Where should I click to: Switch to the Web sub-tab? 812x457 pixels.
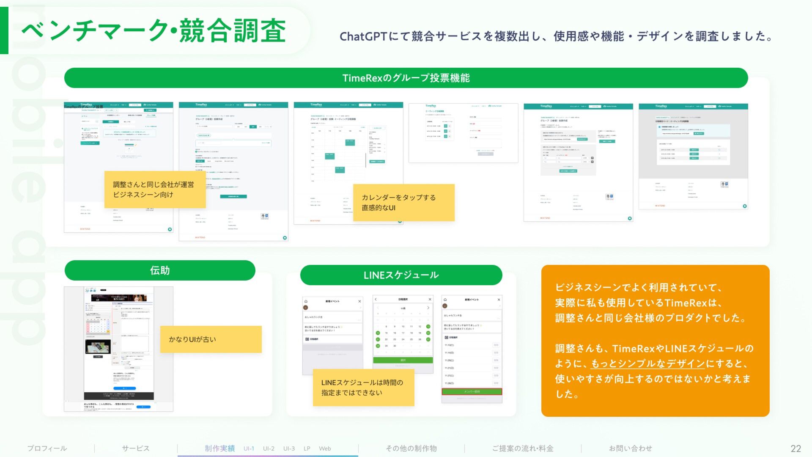tap(325, 449)
